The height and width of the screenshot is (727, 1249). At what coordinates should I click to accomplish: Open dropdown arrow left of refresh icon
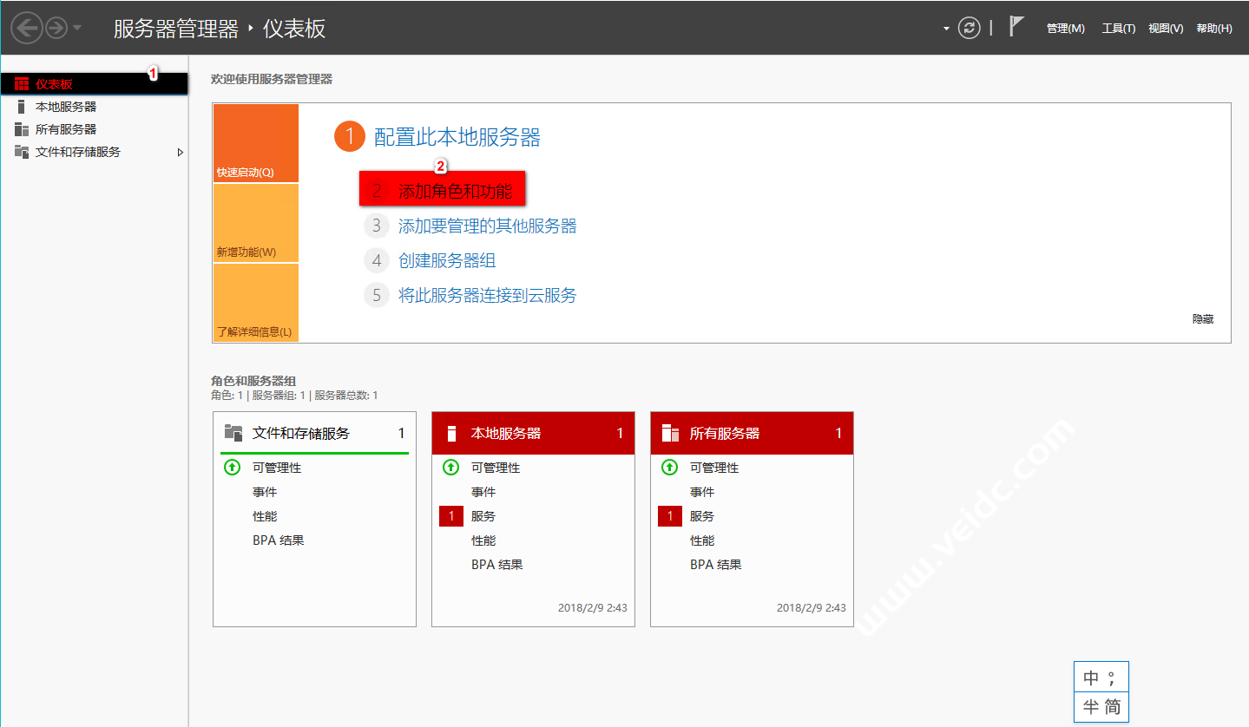coord(946,29)
